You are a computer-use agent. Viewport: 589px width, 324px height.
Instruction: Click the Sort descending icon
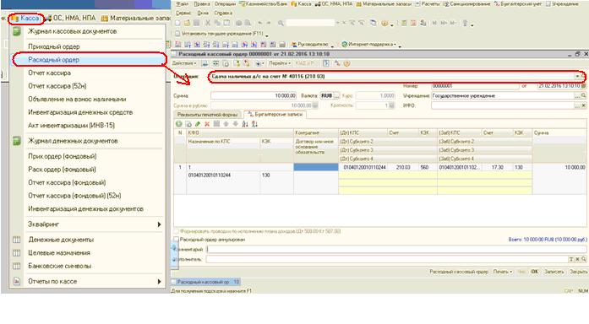pyautogui.click(x=254, y=124)
